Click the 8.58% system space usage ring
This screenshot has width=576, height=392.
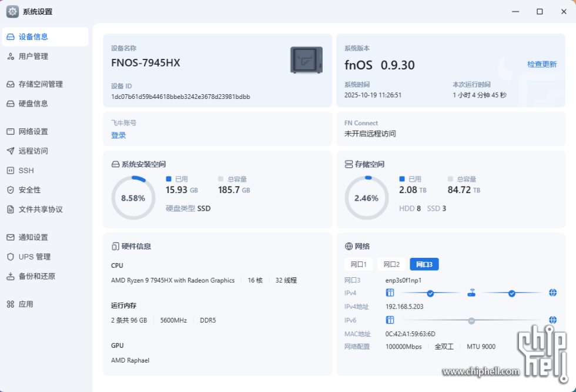133,198
